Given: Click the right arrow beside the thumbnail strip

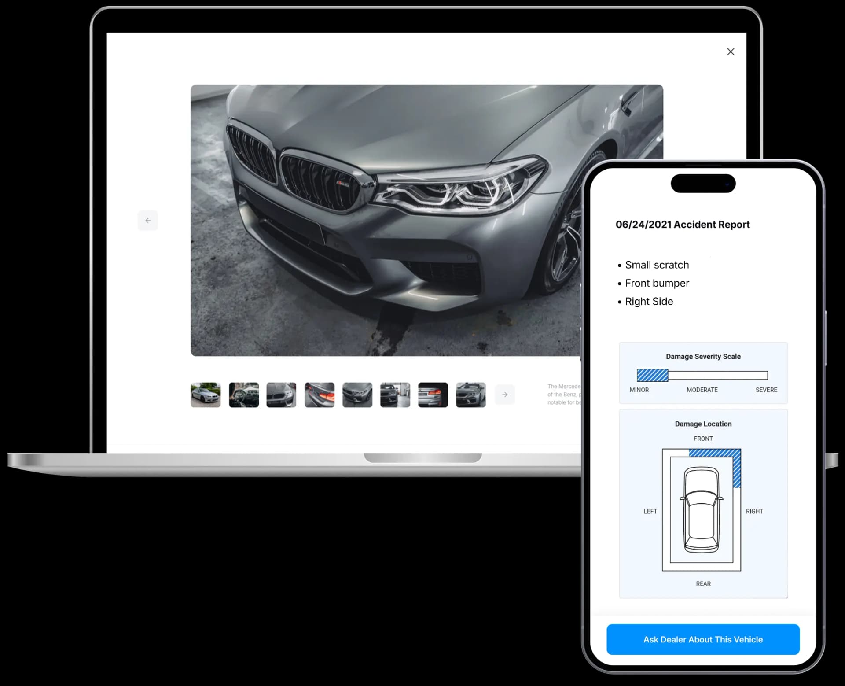Looking at the screenshot, I should (x=505, y=395).
